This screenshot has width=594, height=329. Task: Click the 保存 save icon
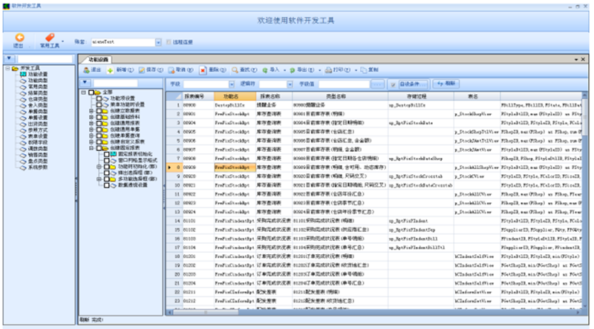pos(142,70)
